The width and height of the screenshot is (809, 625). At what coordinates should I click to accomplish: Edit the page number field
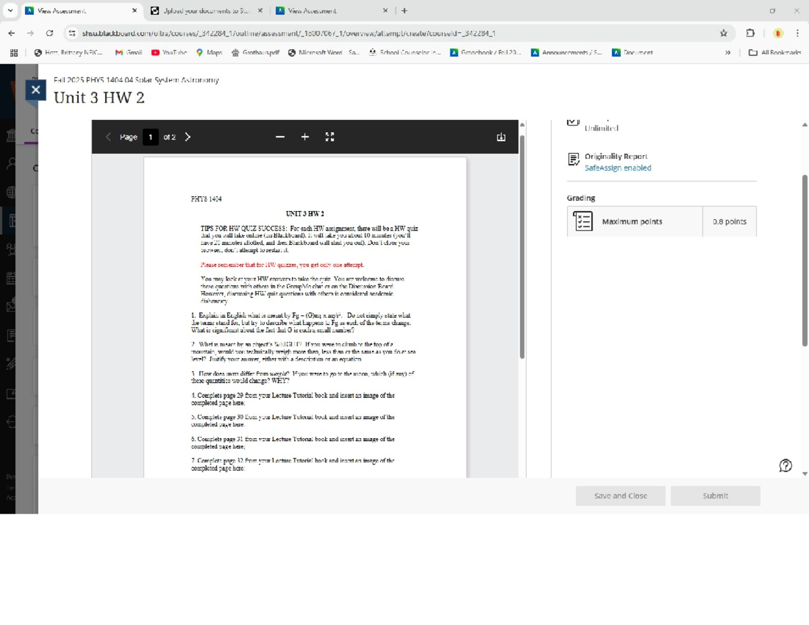coord(150,137)
